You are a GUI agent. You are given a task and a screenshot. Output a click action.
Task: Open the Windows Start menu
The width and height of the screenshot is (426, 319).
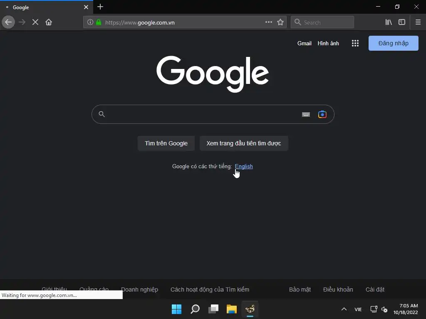[176, 309]
